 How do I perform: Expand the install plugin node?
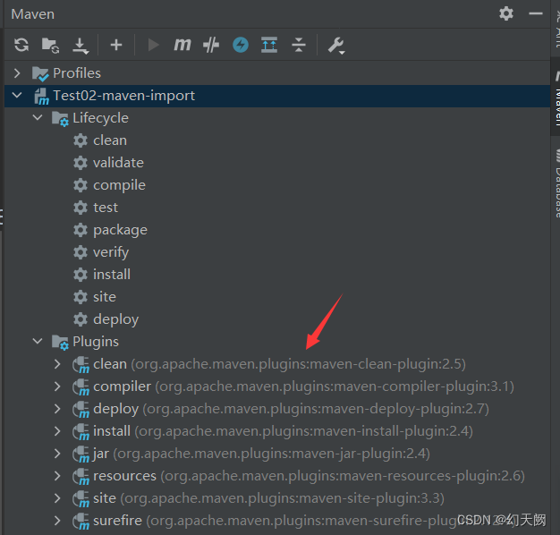click(x=57, y=431)
